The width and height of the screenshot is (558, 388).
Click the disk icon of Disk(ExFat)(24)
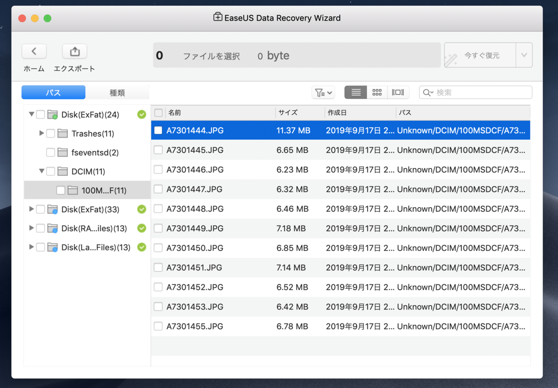click(53, 115)
